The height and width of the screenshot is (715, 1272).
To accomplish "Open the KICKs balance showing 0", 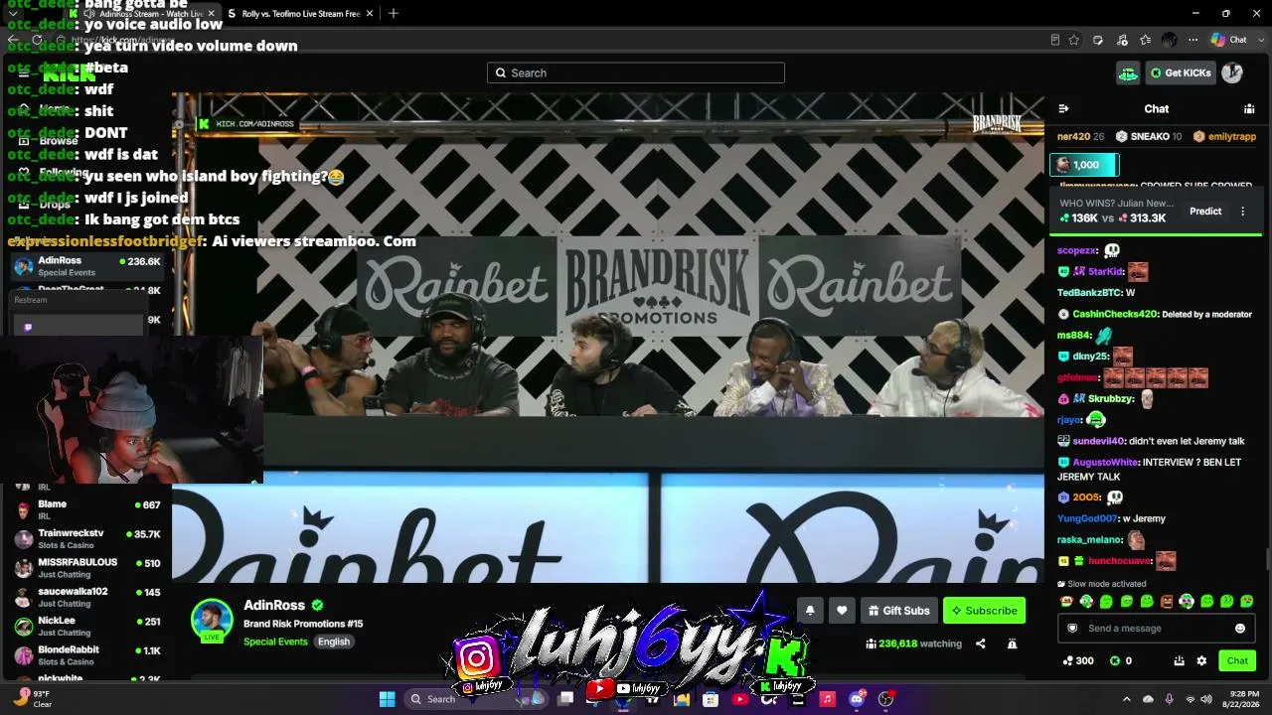I will click(1121, 661).
